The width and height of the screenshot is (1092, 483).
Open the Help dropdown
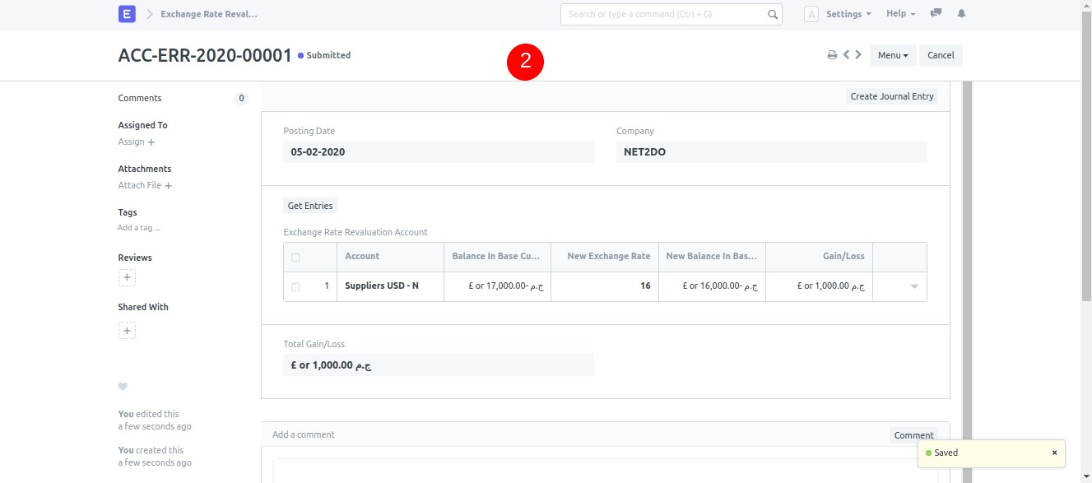900,14
